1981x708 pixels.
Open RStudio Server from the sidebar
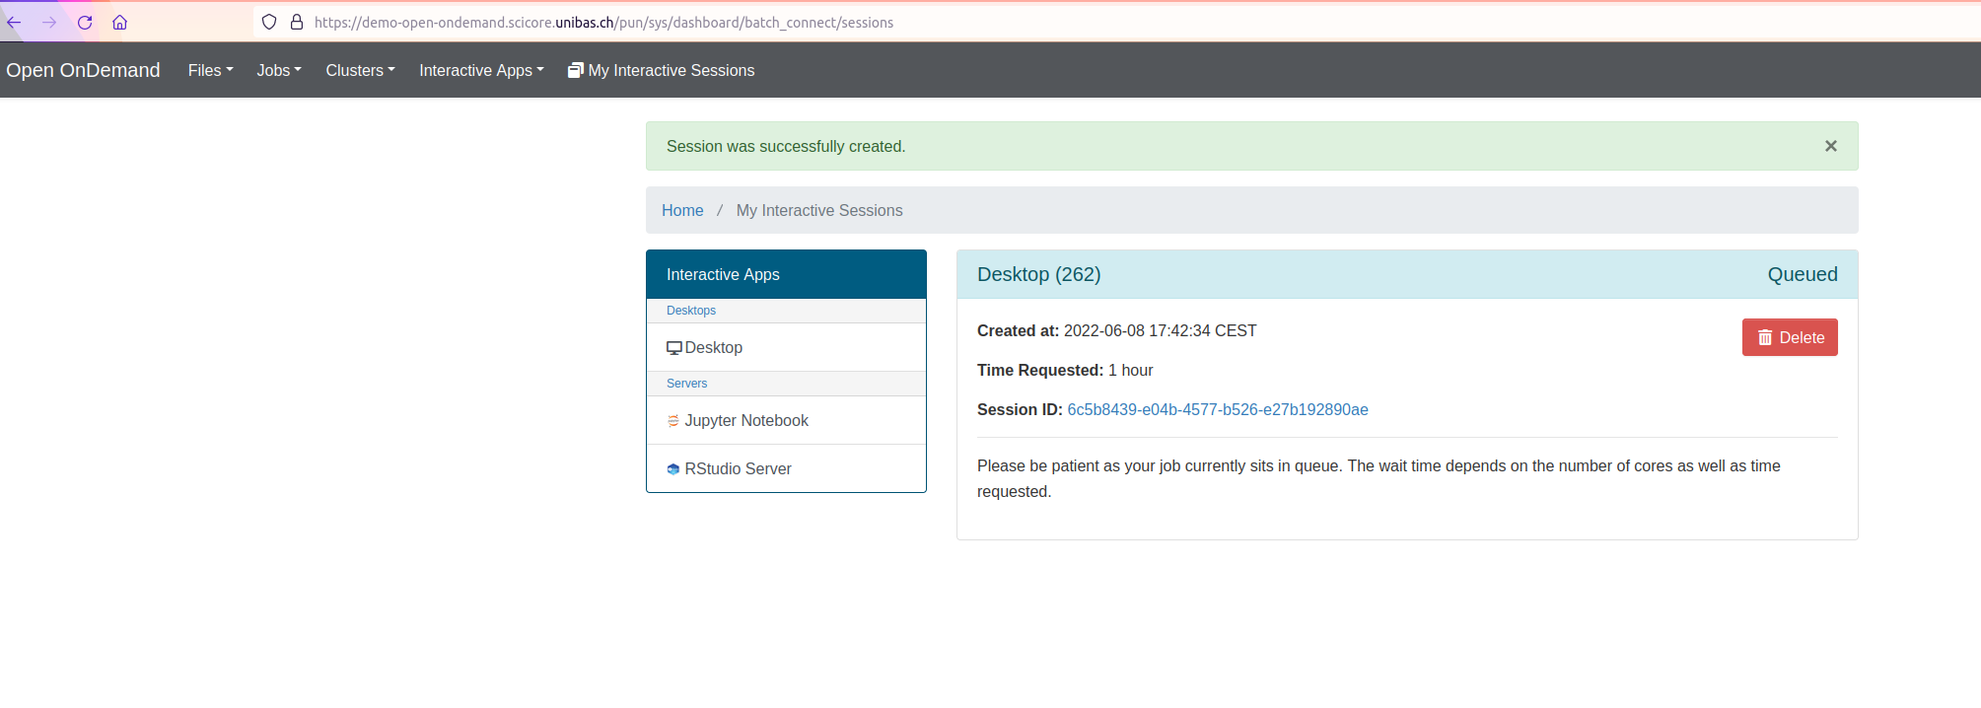738,468
